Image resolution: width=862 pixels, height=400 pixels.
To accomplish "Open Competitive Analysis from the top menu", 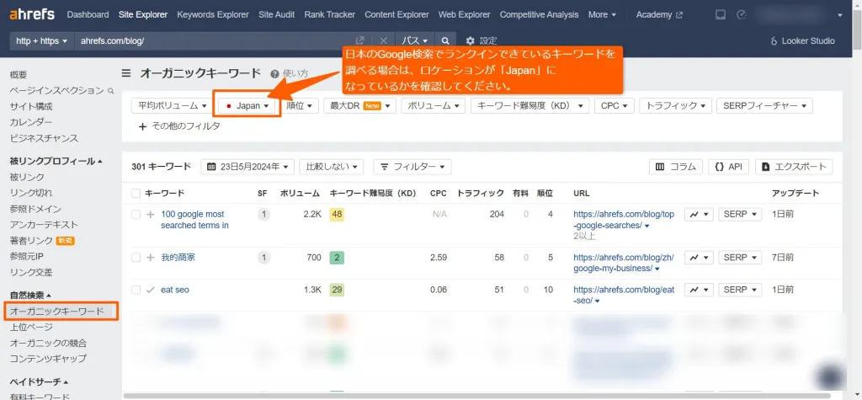I will pyautogui.click(x=540, y=15).
